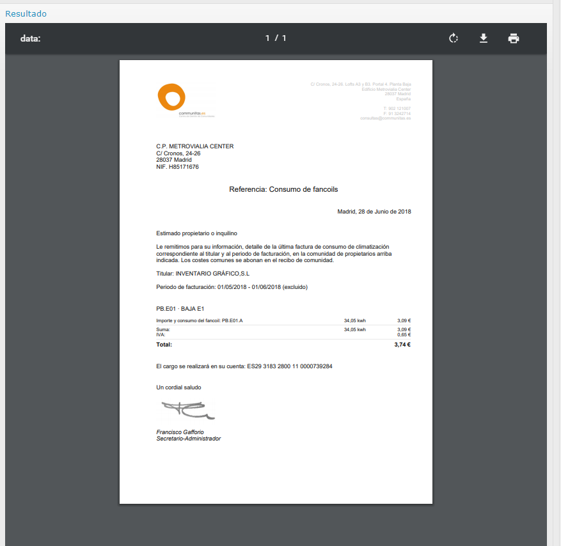Click the consultas@communitas.es email address
The image size is (561, 546).
point(385,118)
